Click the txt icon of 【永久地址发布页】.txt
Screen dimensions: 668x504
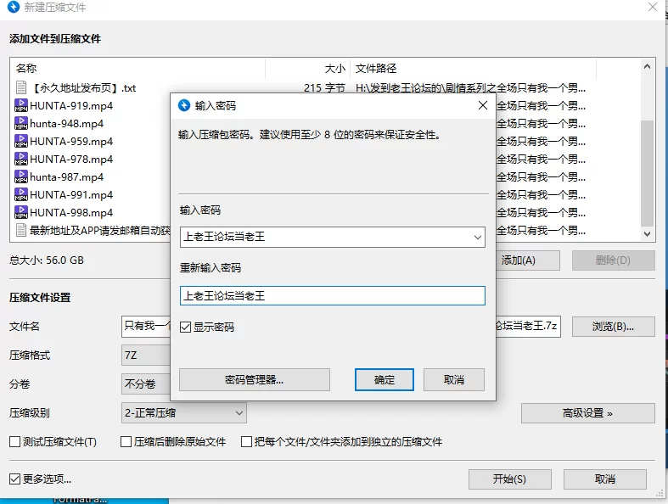(21, 87)
